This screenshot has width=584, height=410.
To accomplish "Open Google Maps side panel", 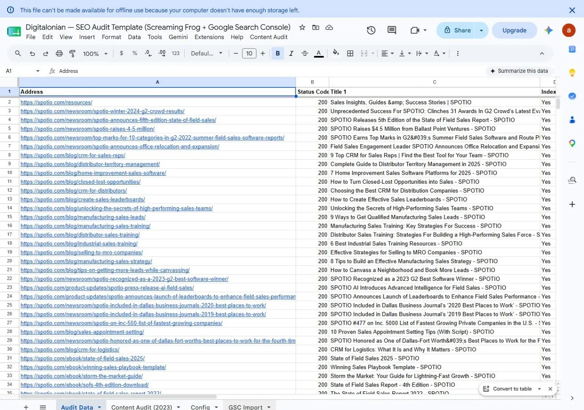I will click(572, 143).
